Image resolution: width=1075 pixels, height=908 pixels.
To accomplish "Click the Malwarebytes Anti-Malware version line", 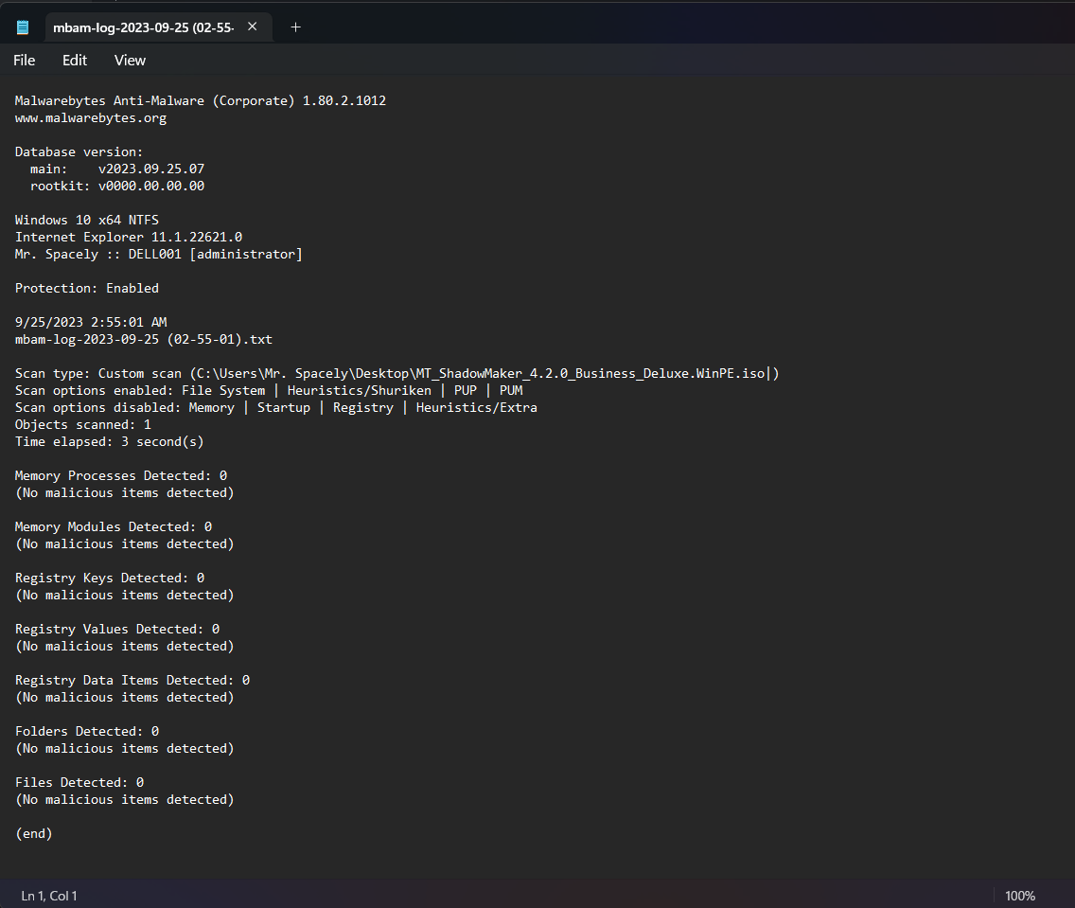I will (201, 100).
